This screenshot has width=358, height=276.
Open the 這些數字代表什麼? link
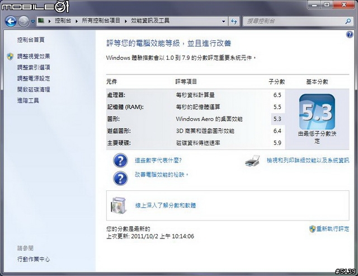click(x=158, y=160)
